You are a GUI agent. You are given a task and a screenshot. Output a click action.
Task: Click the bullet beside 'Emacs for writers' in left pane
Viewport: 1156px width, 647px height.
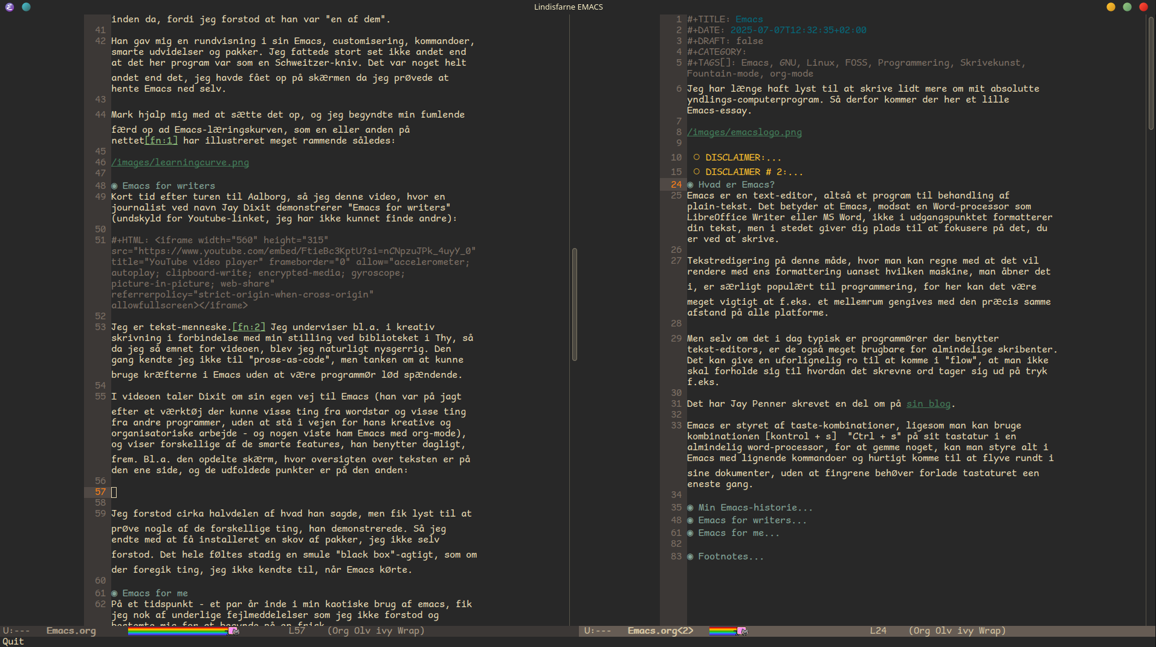tap(114, 186)
